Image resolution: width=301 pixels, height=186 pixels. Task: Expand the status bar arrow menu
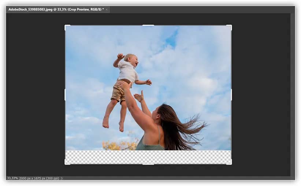pyautogui.click(x=62, y=178)
